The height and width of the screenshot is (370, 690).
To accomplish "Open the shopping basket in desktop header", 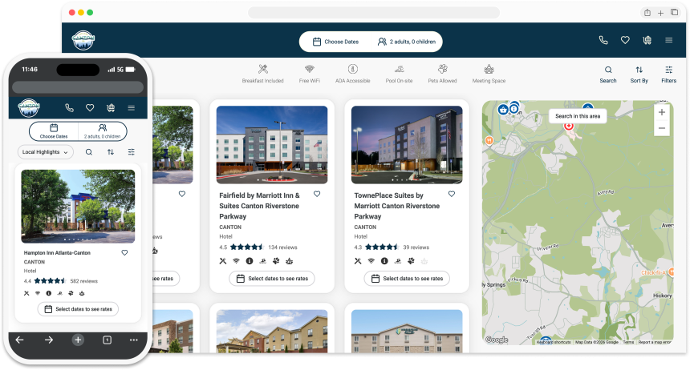I will (x=647, y=41).
